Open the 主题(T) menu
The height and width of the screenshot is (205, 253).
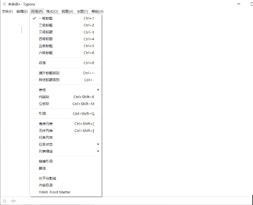tap(82, 11)
